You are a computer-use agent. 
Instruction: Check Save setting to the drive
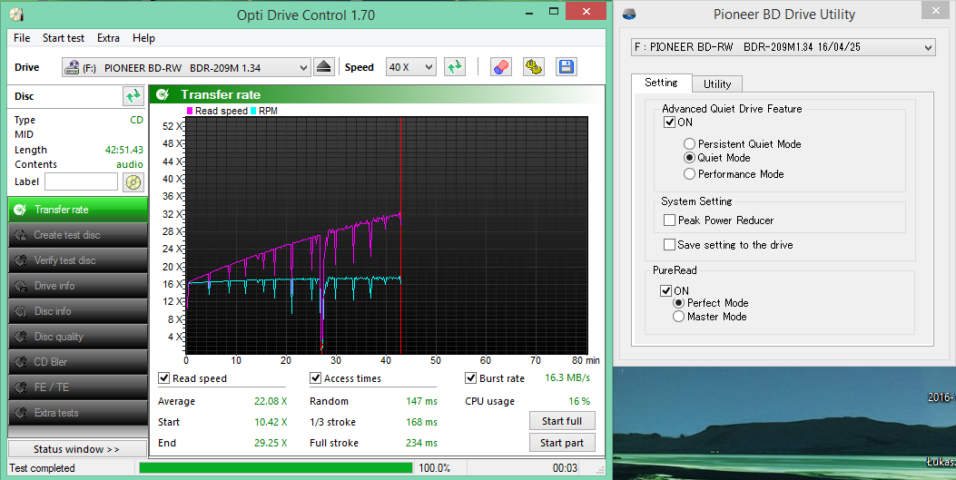click(669, 244)
